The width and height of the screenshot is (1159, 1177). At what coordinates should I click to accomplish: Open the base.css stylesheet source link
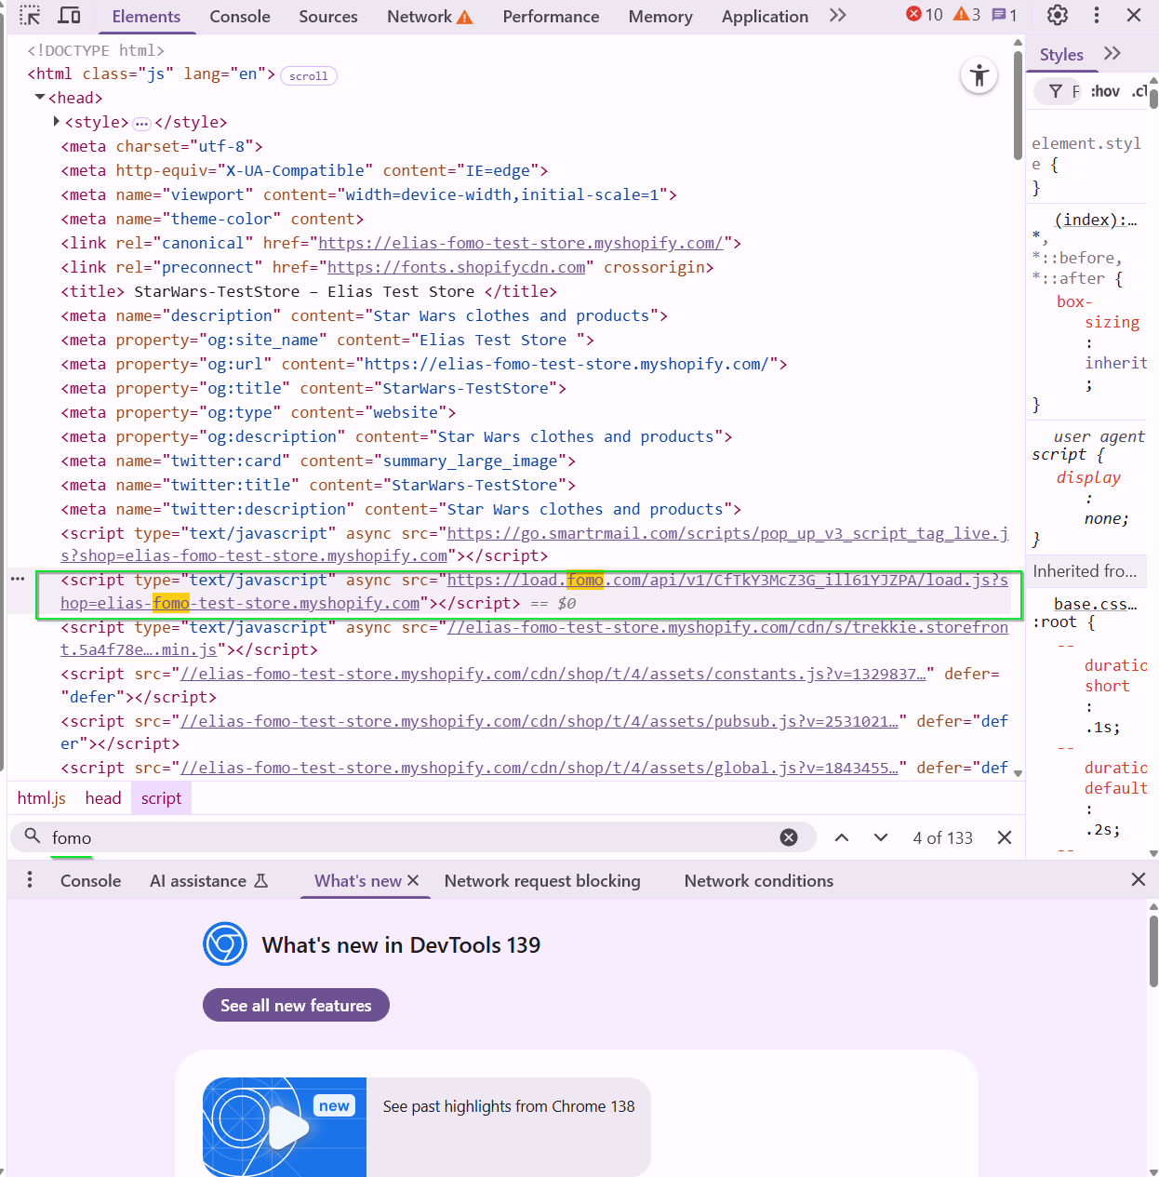pos(1095,604)
